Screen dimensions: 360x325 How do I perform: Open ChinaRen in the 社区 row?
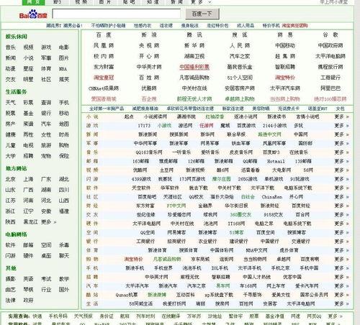click(x=271, y=197)
